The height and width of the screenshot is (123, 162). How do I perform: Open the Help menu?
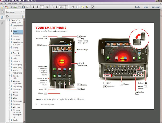click(x=20, y=3)
